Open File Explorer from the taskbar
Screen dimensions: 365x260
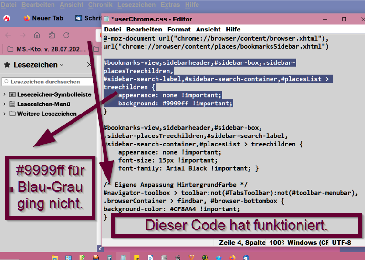[x=54, y=258]
